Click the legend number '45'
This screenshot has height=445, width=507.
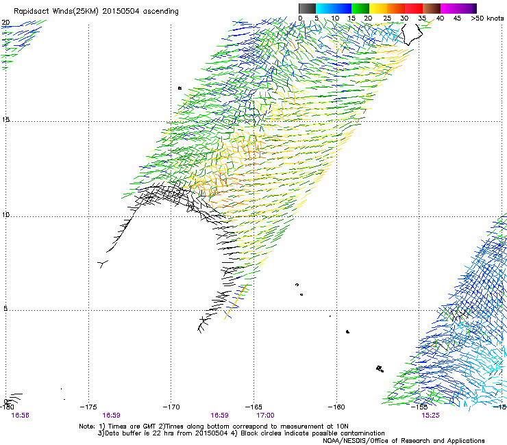click(x=457, y=18)
